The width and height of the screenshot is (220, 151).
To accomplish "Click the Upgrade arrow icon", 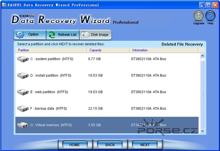I will click(199, 16).
